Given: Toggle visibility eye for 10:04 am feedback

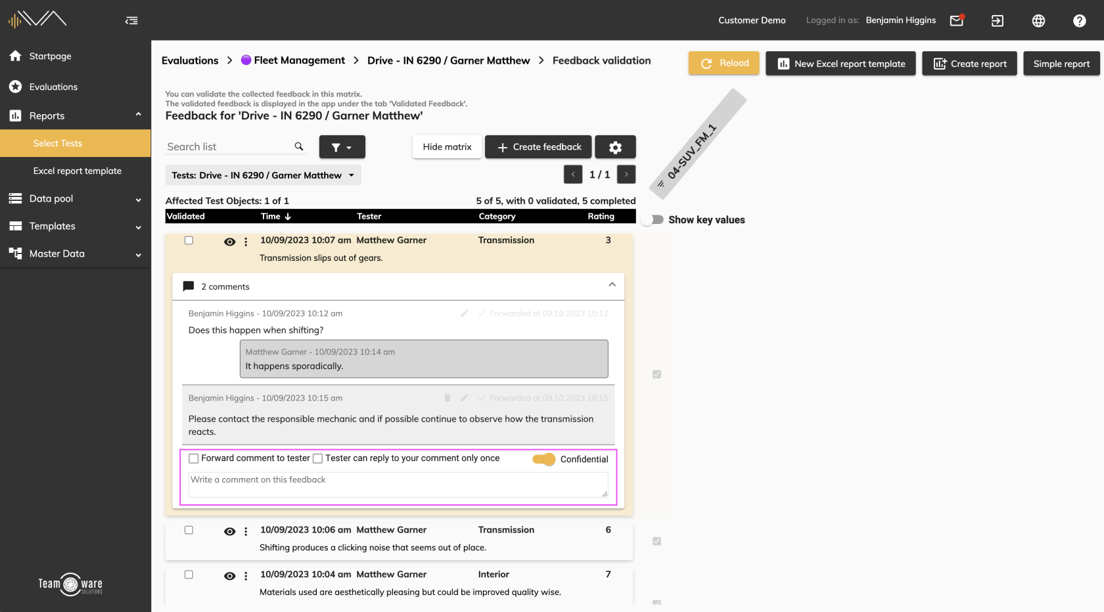Looking at the screenshot, I should [229, 576].
